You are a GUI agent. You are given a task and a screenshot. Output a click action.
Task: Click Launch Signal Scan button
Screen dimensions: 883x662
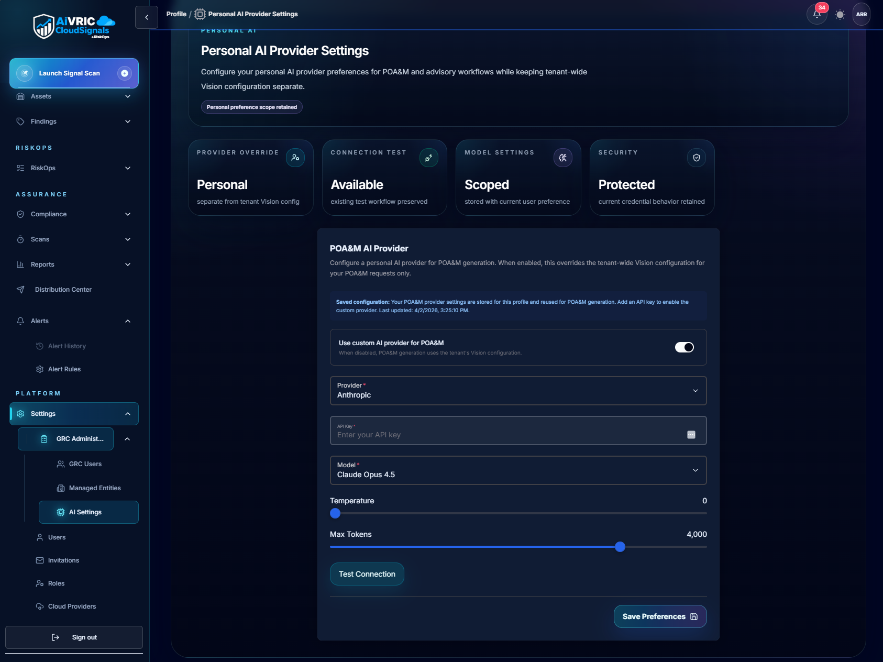74,73
